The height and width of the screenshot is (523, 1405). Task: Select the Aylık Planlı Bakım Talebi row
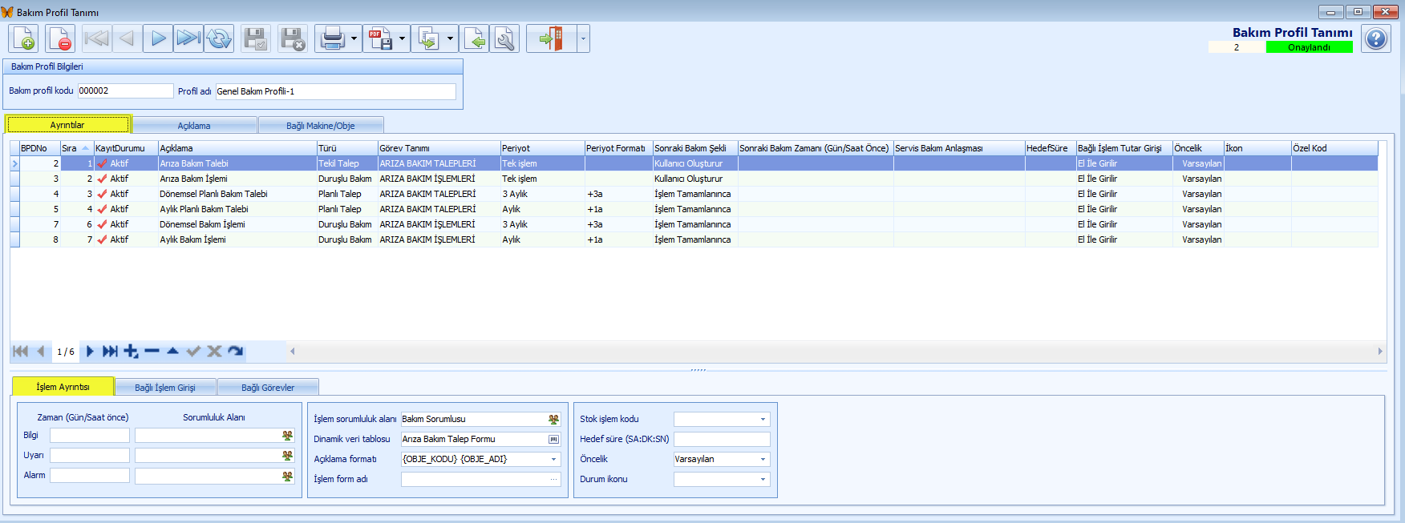pos(204,209)
